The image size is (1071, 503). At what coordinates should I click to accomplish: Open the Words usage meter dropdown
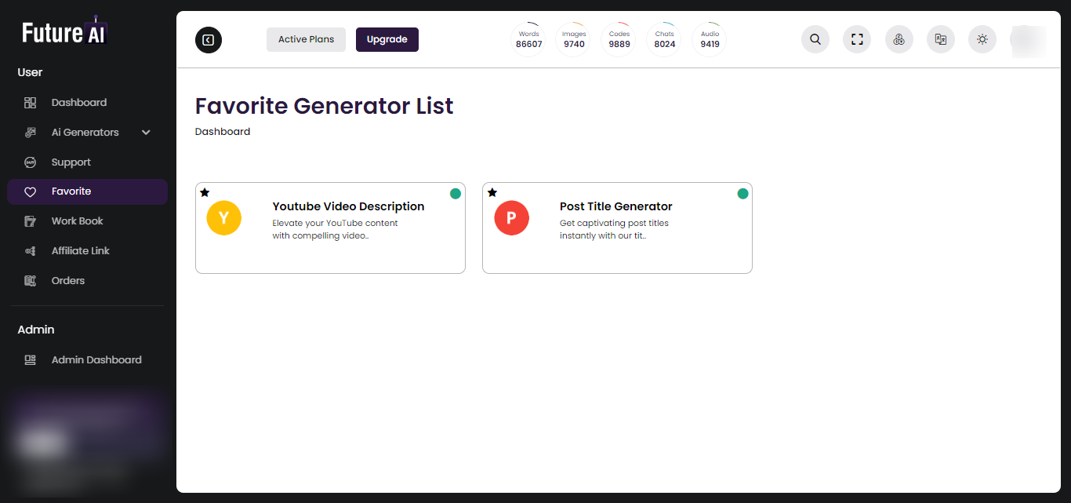tap(528, 38)
